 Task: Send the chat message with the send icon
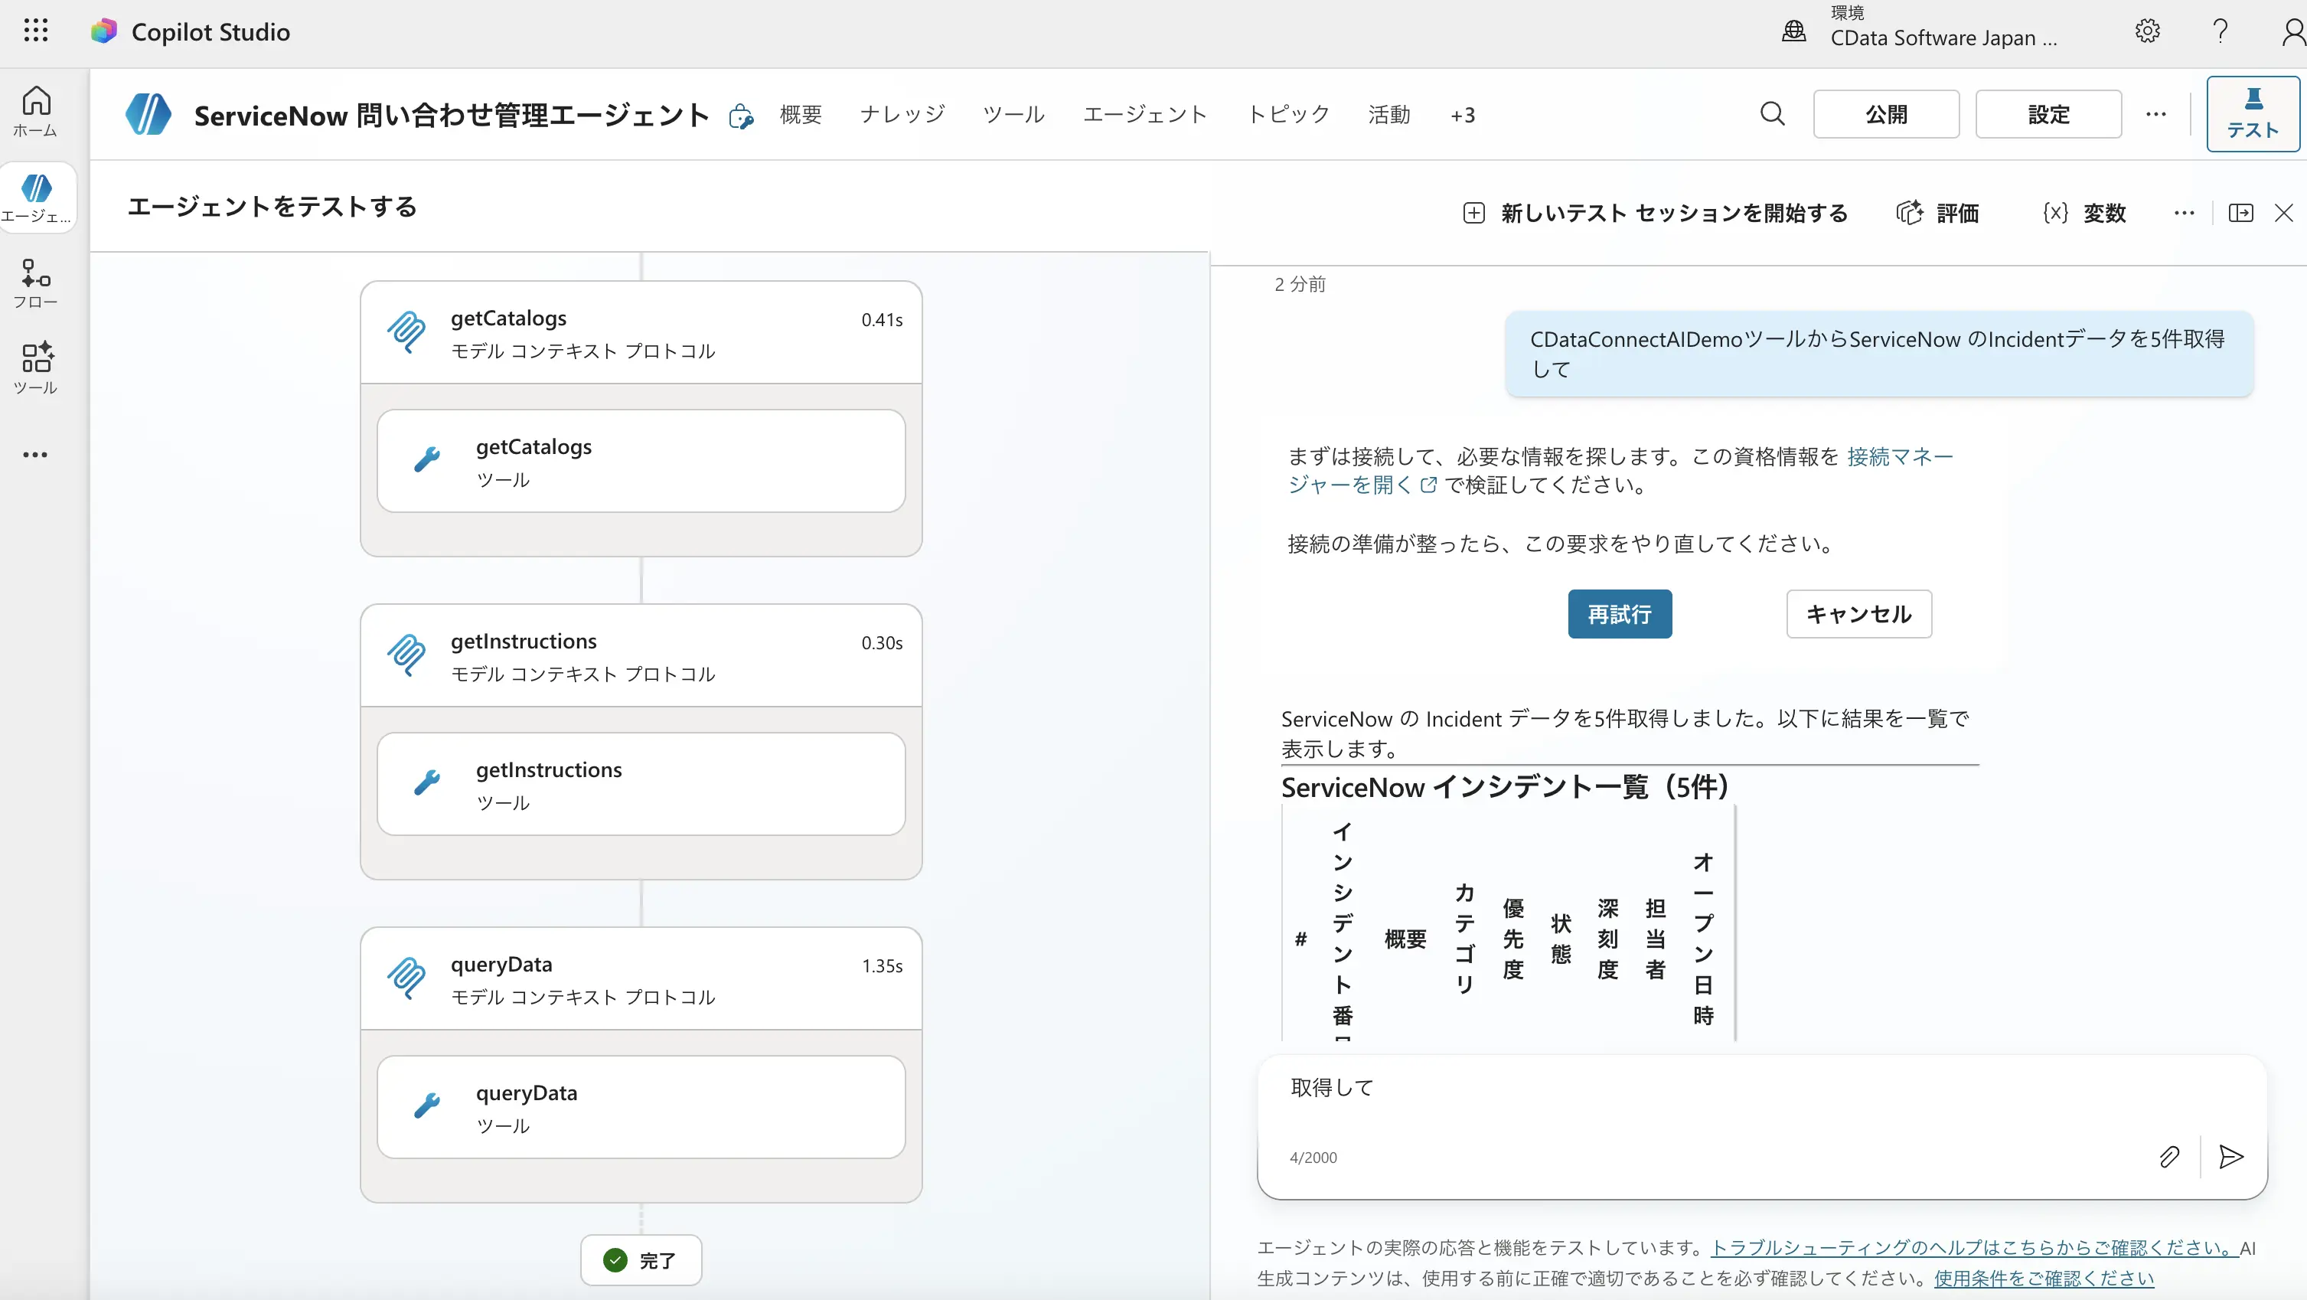2231,1158
